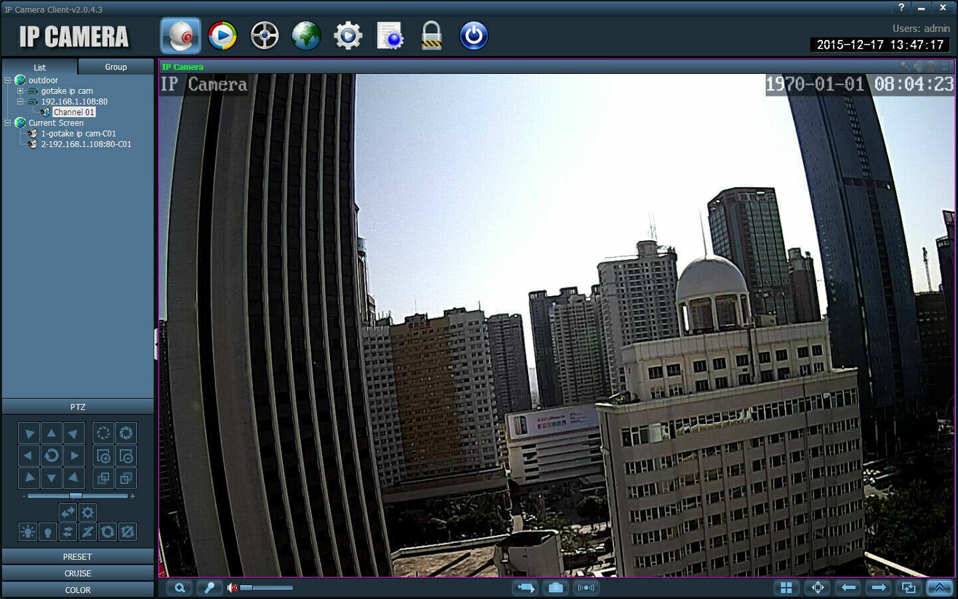Collapse the bottom bar with double chevron

tap(939, 588)
